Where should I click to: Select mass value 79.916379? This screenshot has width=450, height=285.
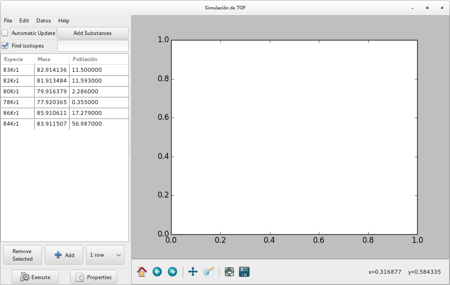click(x=52, y=92)
